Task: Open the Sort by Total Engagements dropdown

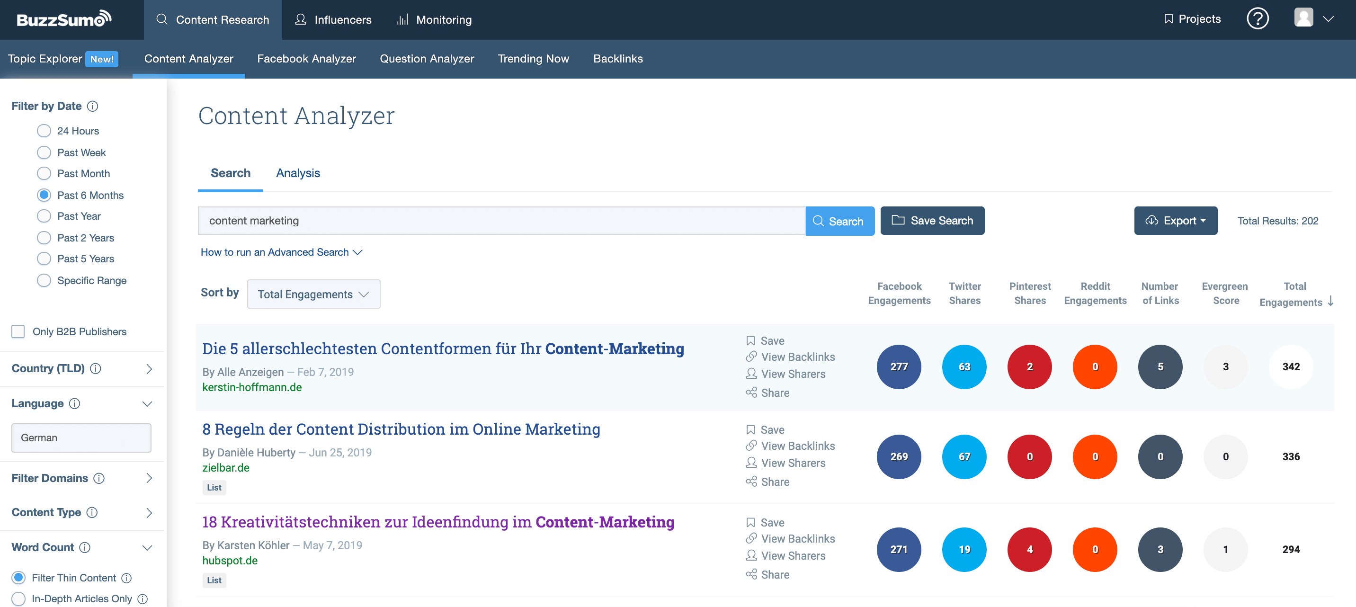Action: pos(314,295)
